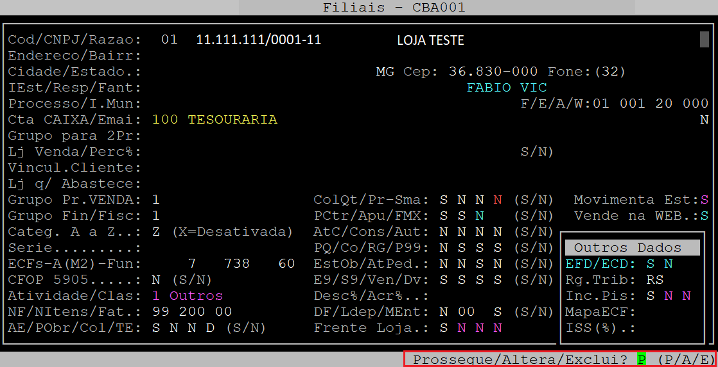Click the gray scrollbar block at top right
The image size is (718, 367).
[704, 40]
